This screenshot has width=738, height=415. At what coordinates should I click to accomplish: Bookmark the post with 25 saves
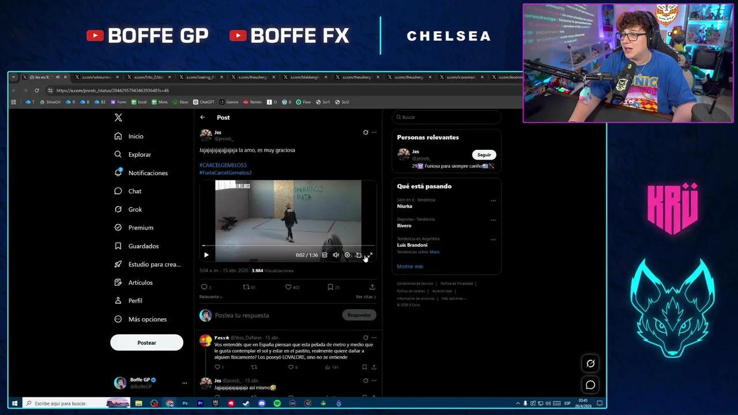333,287
